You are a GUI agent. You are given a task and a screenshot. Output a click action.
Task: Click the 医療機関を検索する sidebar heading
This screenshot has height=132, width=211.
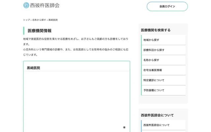tap(156, 30)
